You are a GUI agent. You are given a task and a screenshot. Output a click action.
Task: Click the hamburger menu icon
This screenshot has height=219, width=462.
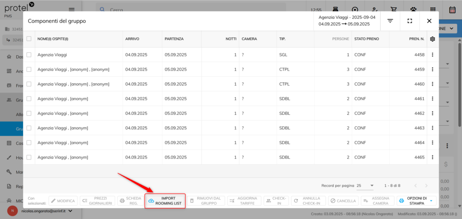point(71,9)
